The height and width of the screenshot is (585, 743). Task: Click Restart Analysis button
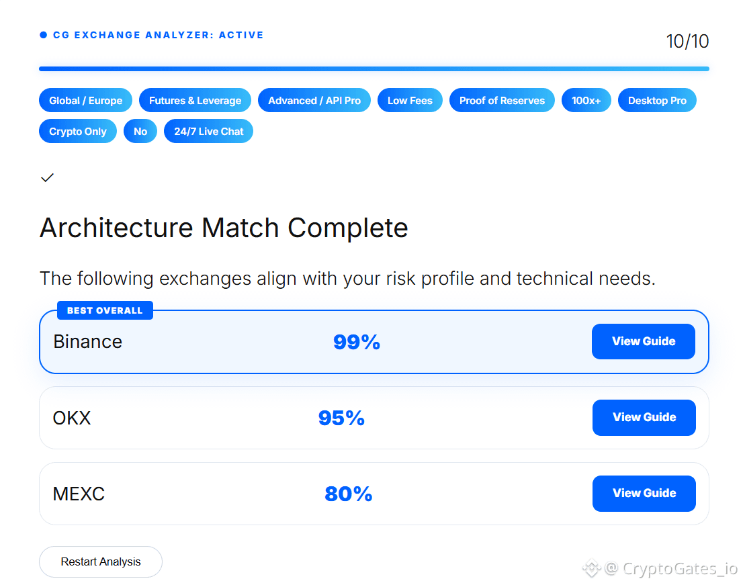101,561
